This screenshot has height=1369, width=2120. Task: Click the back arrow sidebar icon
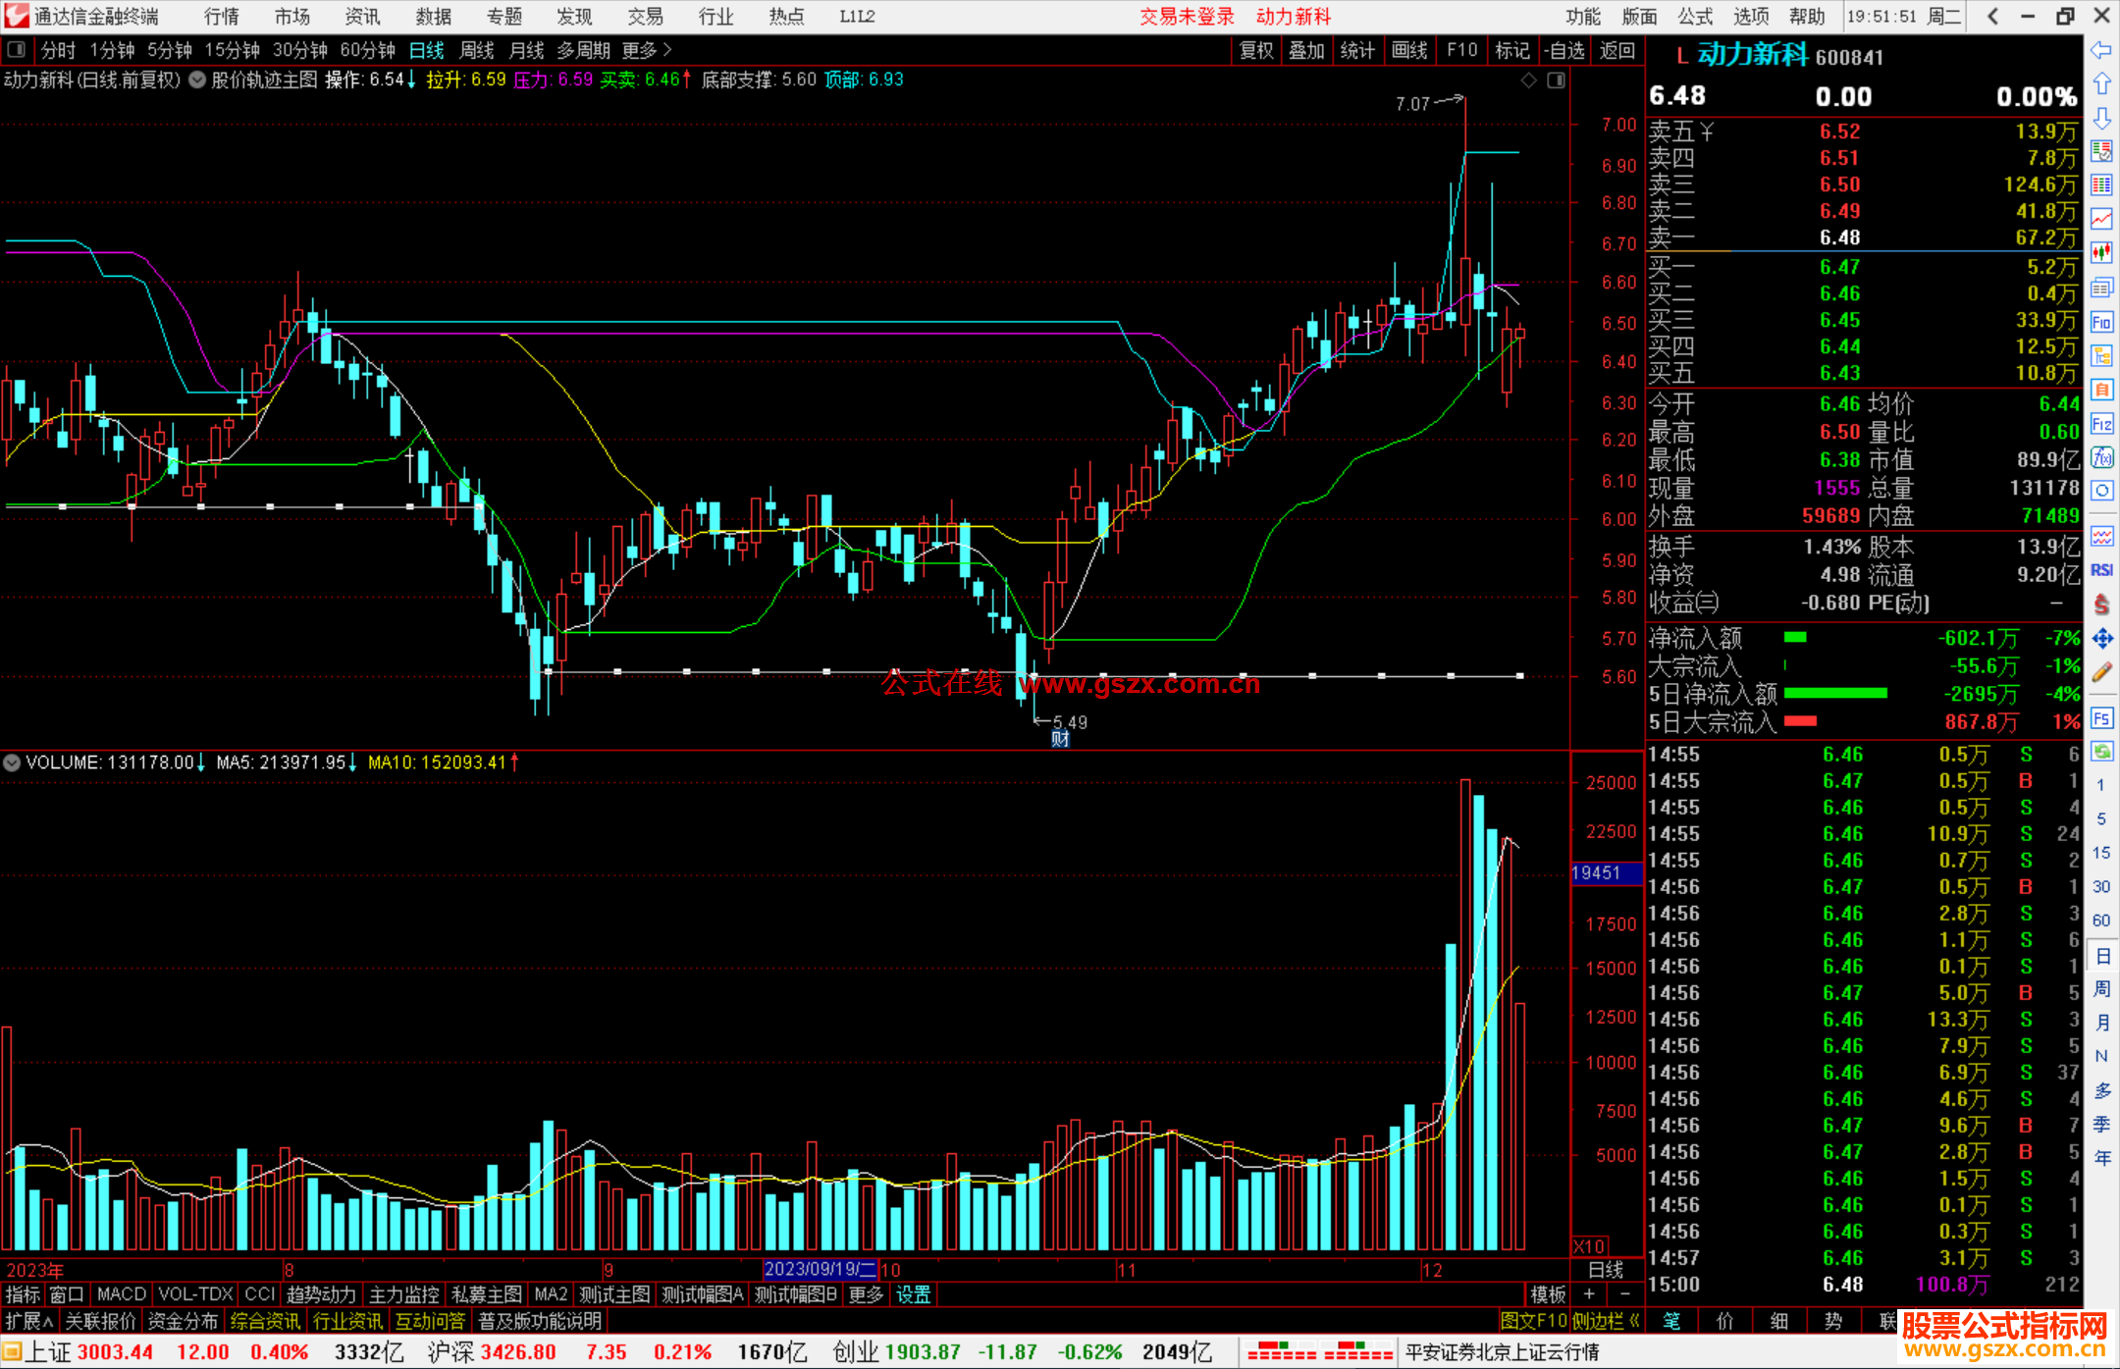click(x=2101, y=49)
